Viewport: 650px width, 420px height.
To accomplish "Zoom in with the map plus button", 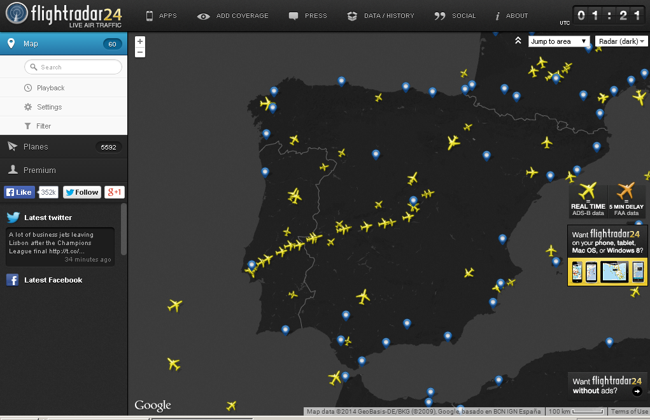I will tap(140, 41).
